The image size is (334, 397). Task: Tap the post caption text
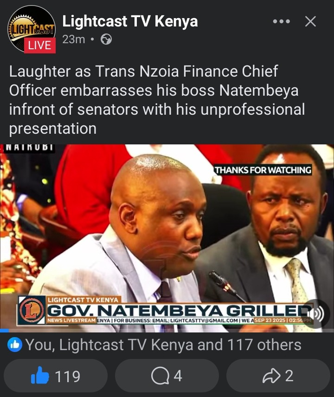[x=157, y=100]
